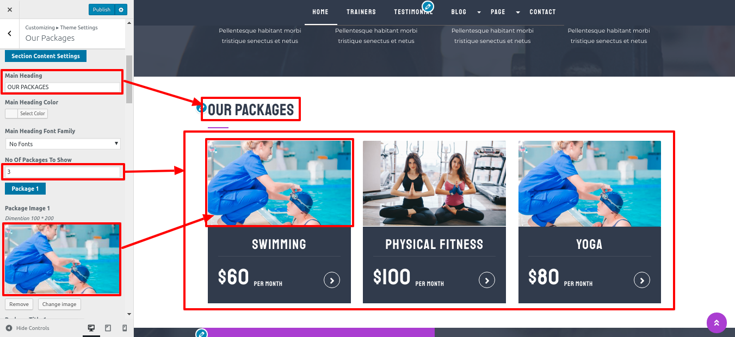Go back using left chevron arrow
Image resolution: width=735 pixels, height=337 pixels.
(10, 34)
